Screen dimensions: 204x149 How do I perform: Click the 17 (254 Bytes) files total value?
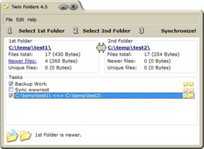click(162, 54)
